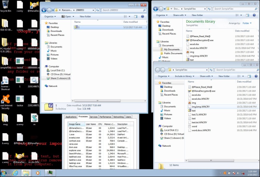The height and width of the screenshot is (177, 260).
Task: Open the avast Internet Security desktop icon
Action: (6, 102)
